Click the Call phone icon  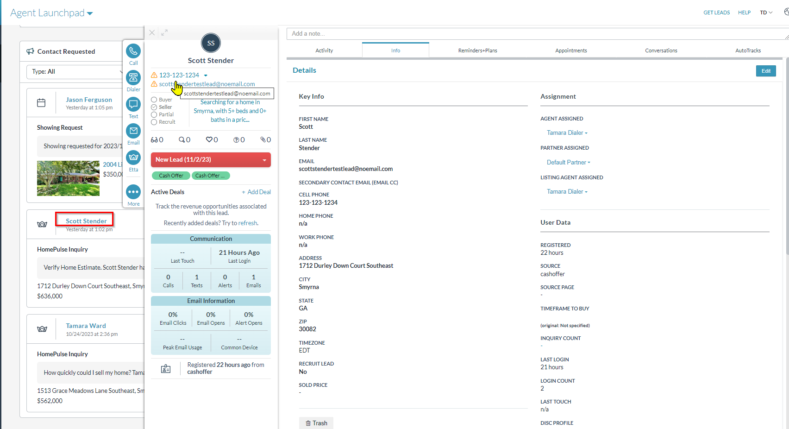point(133,51)
